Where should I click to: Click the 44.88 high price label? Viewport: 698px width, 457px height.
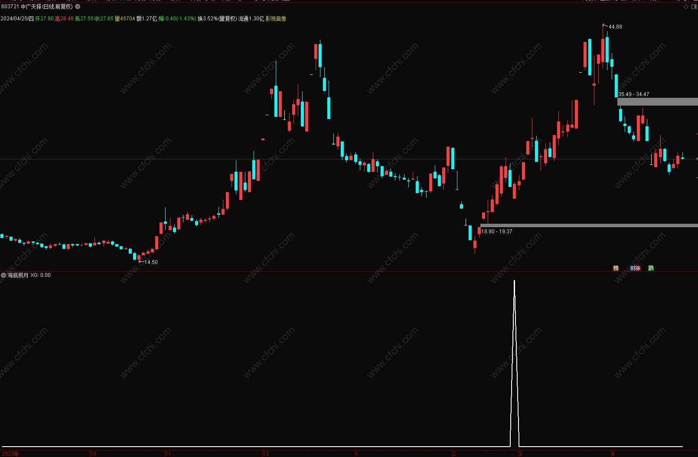point(615,27)
